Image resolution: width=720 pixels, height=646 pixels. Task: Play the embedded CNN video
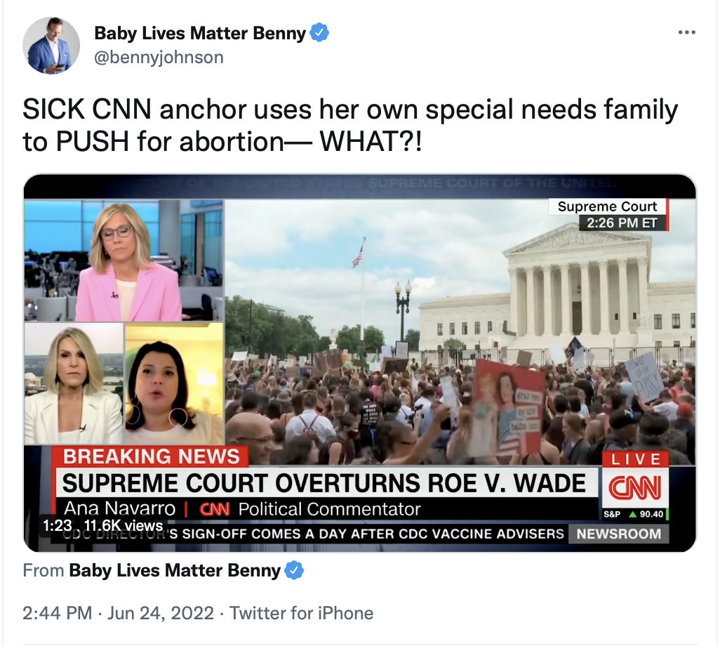click(360, 363)
